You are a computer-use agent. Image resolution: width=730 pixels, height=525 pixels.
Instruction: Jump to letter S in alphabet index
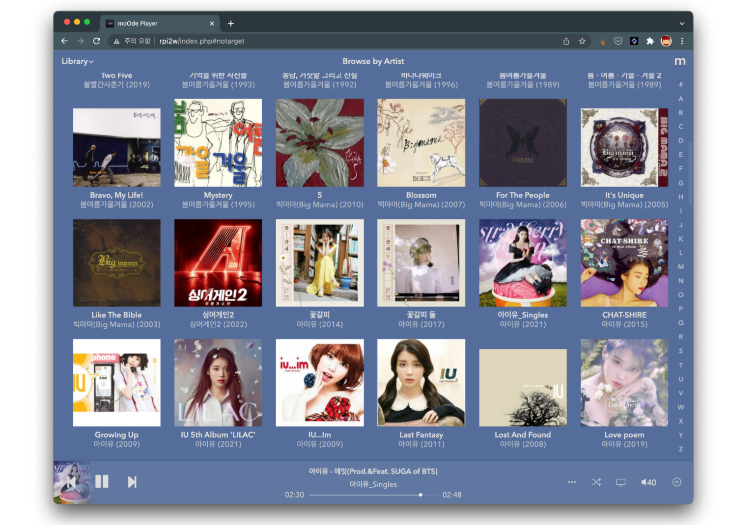[x=681, y=351]
